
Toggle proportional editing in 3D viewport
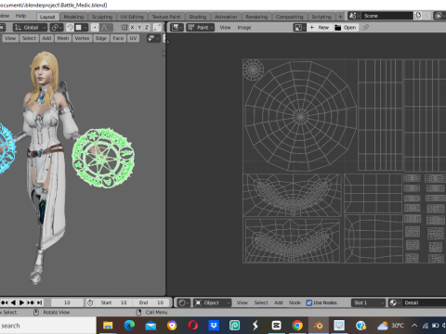95,28
